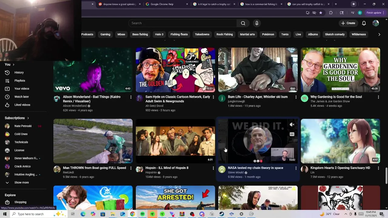
Task: Open Chrome extensions puzzle icon
Action: coord(331,13)
